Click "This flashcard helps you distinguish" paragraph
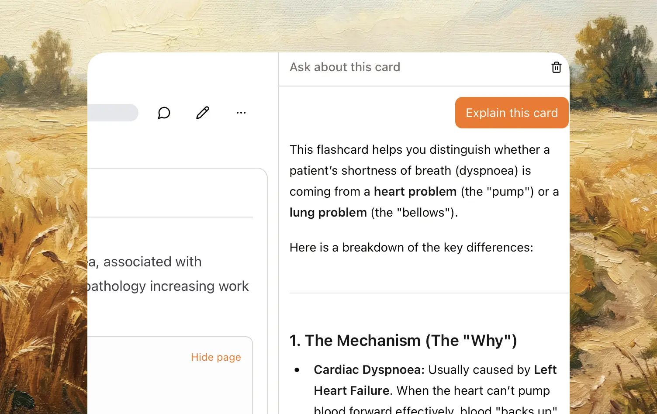Viewport: 657px width, 414px height. tap(419, 150)
